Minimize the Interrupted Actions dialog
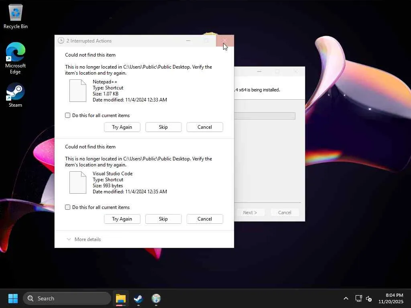This screenshot has height=308, width=411. pos(188,41)
